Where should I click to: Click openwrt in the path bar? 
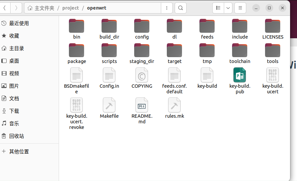coord(97,8)
